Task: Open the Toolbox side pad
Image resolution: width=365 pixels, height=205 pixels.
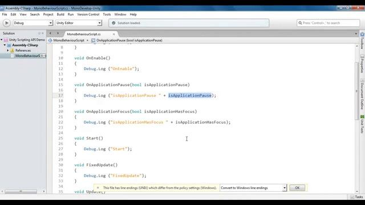Action: click(362, 40)
